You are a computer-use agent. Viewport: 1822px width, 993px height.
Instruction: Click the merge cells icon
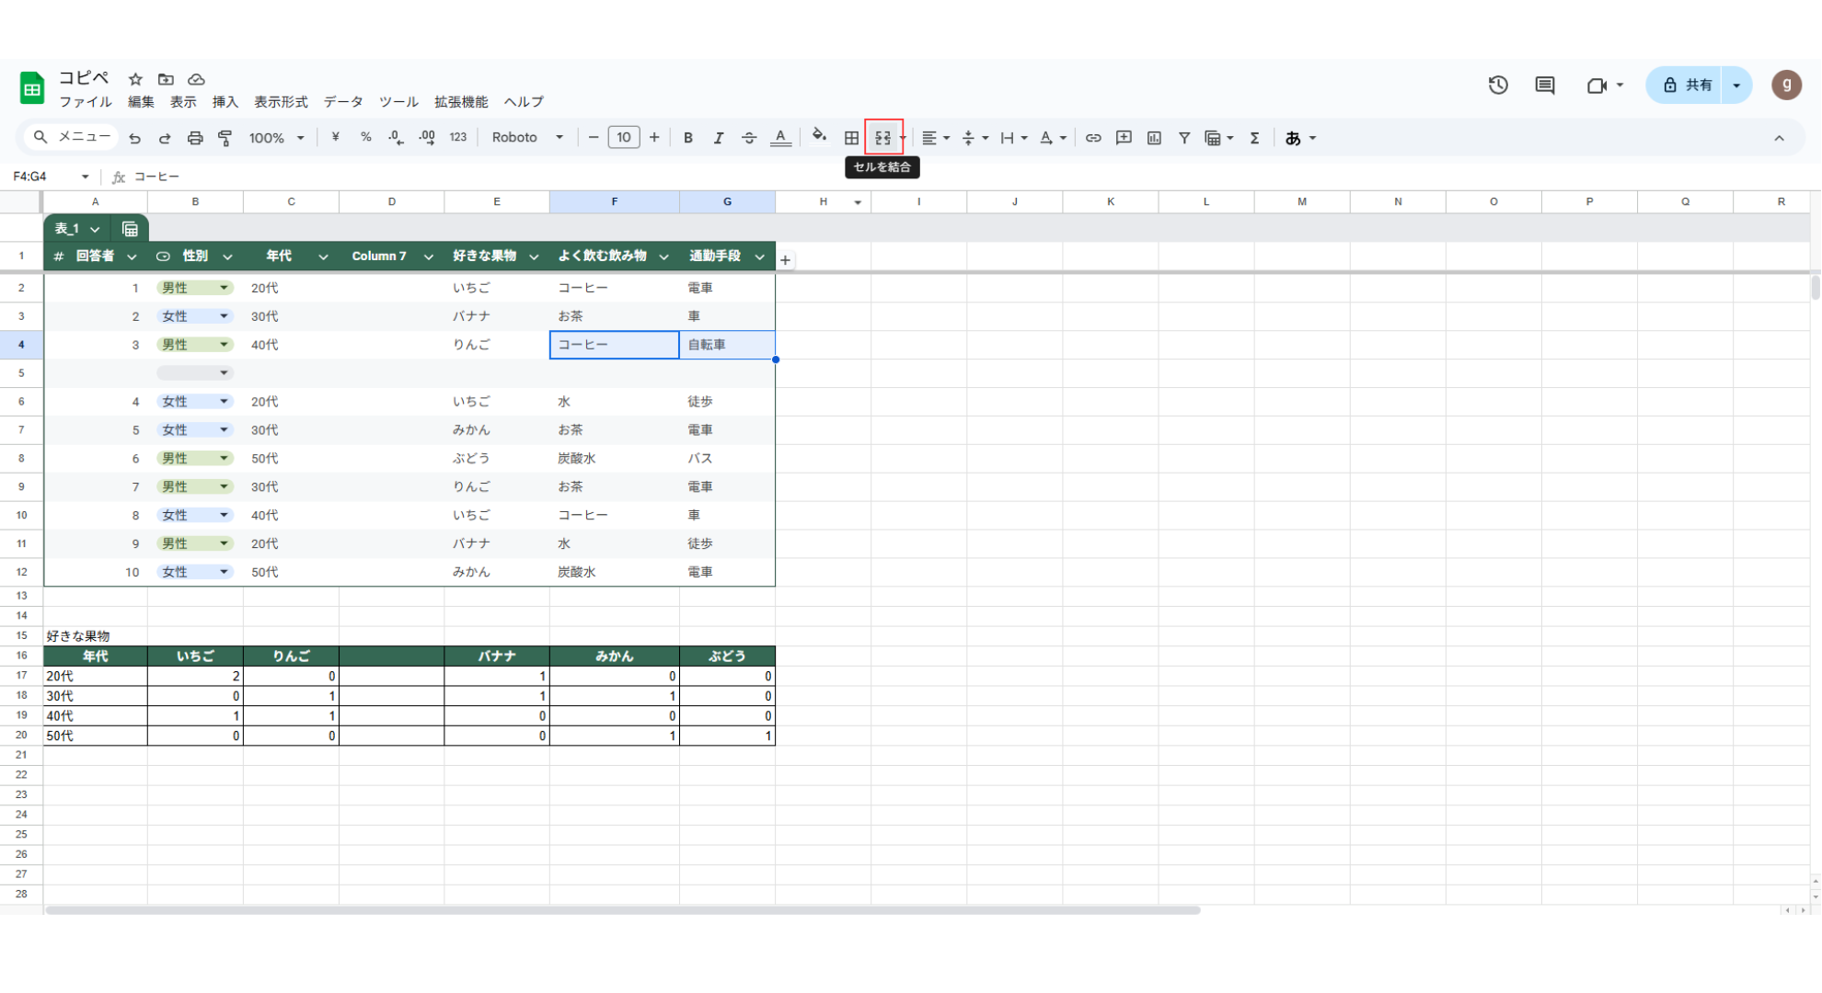coord(882,138)
